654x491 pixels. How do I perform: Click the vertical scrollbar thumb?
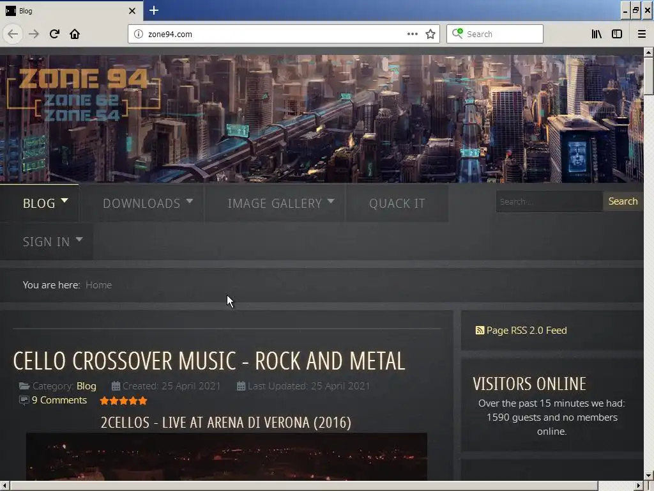point(648,77)
